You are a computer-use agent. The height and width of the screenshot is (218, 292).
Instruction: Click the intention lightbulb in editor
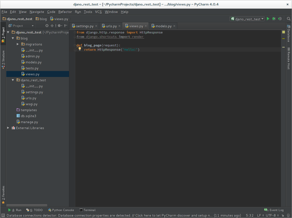(x=80, y=49)
